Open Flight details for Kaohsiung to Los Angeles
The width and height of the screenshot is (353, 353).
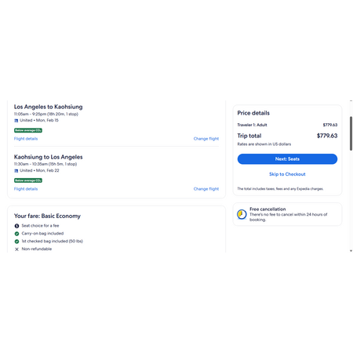[26, 189]
